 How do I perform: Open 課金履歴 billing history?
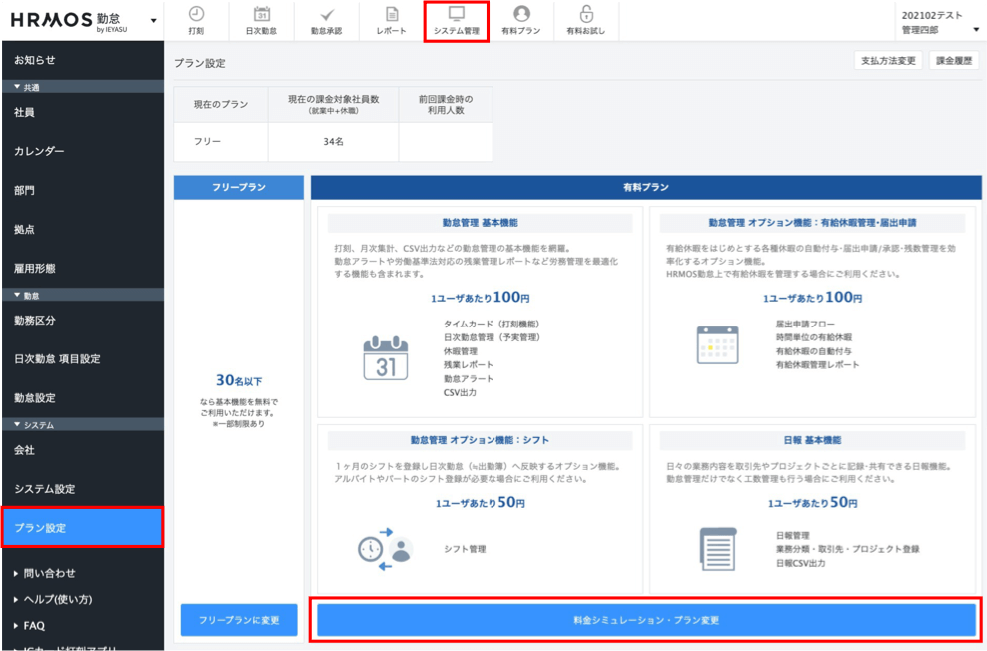tap(953, 61)
